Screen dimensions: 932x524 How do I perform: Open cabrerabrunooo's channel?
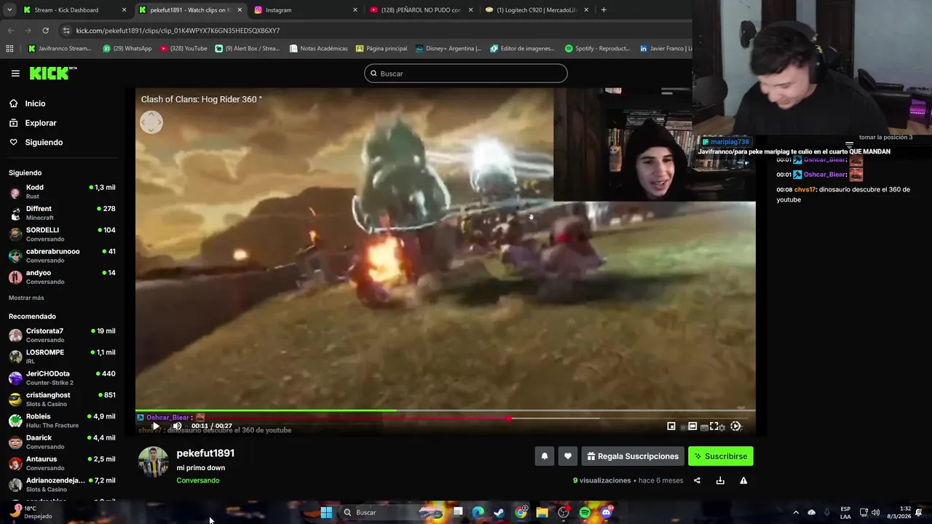tap(62, 255)
